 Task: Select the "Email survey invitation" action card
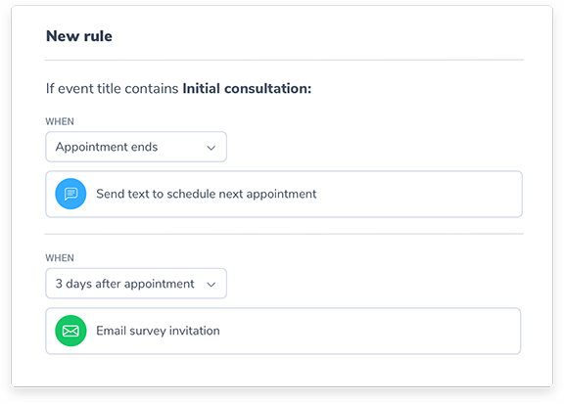[x=283, y=331]
